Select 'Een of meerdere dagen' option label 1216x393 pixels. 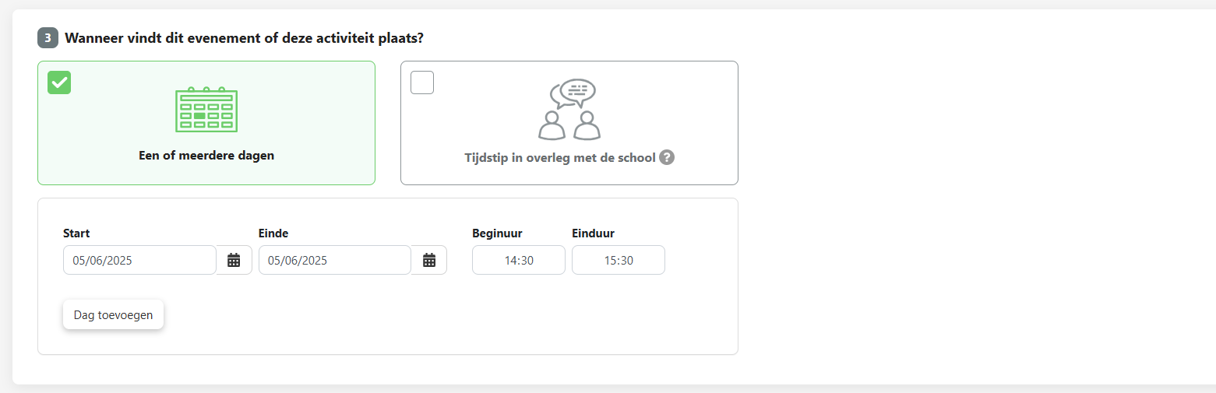[x=206, y=155]
